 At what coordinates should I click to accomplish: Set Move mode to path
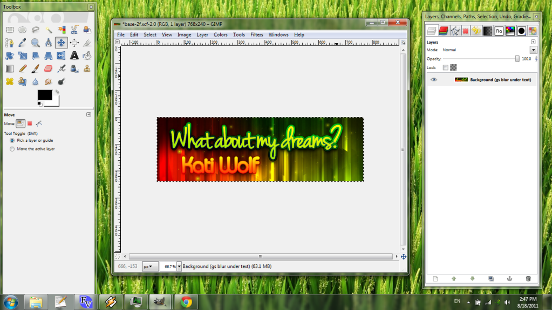[x=39, y=123]
